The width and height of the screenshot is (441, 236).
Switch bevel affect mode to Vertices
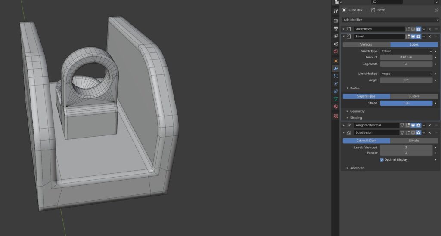[366, 44]
